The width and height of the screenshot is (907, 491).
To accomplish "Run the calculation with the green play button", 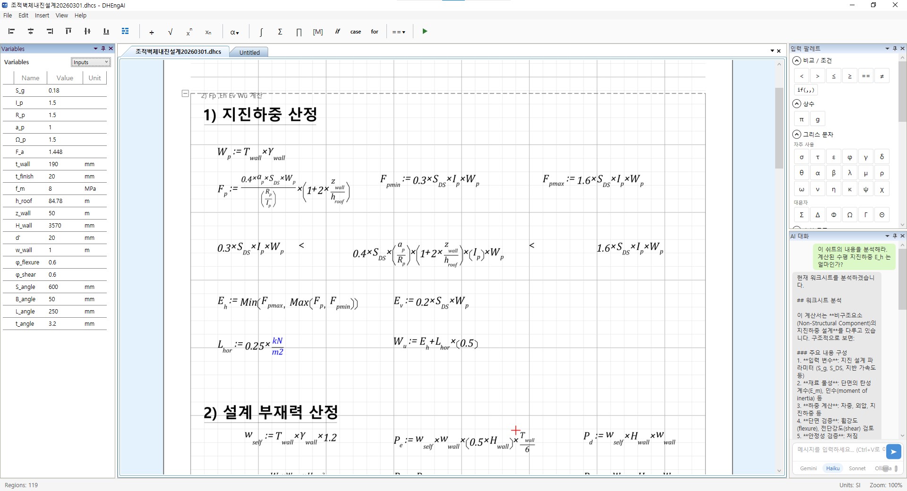I will (425, 32).
